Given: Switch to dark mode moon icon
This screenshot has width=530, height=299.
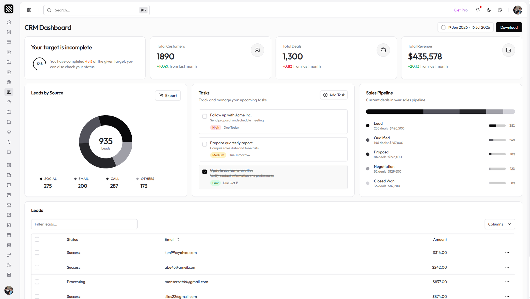Looking at the screenshot, I should pyautogui.click(x=489, y=10).
